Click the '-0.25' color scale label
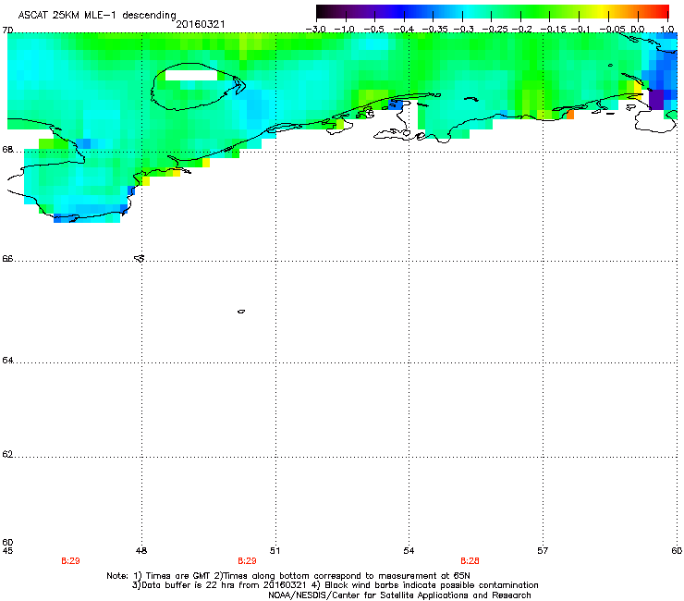 click(495, 30)
